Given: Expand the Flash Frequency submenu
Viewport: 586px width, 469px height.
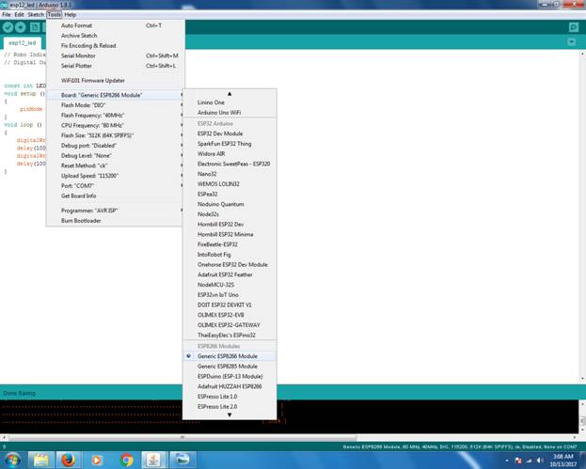Looking at the screenshot, I should (115, 115).
